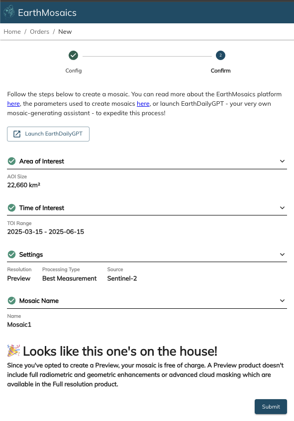Expand the Time of Interest section chevron
This screenshot has width=294, height=421.
pyautogui.click(x=282, y=208)
